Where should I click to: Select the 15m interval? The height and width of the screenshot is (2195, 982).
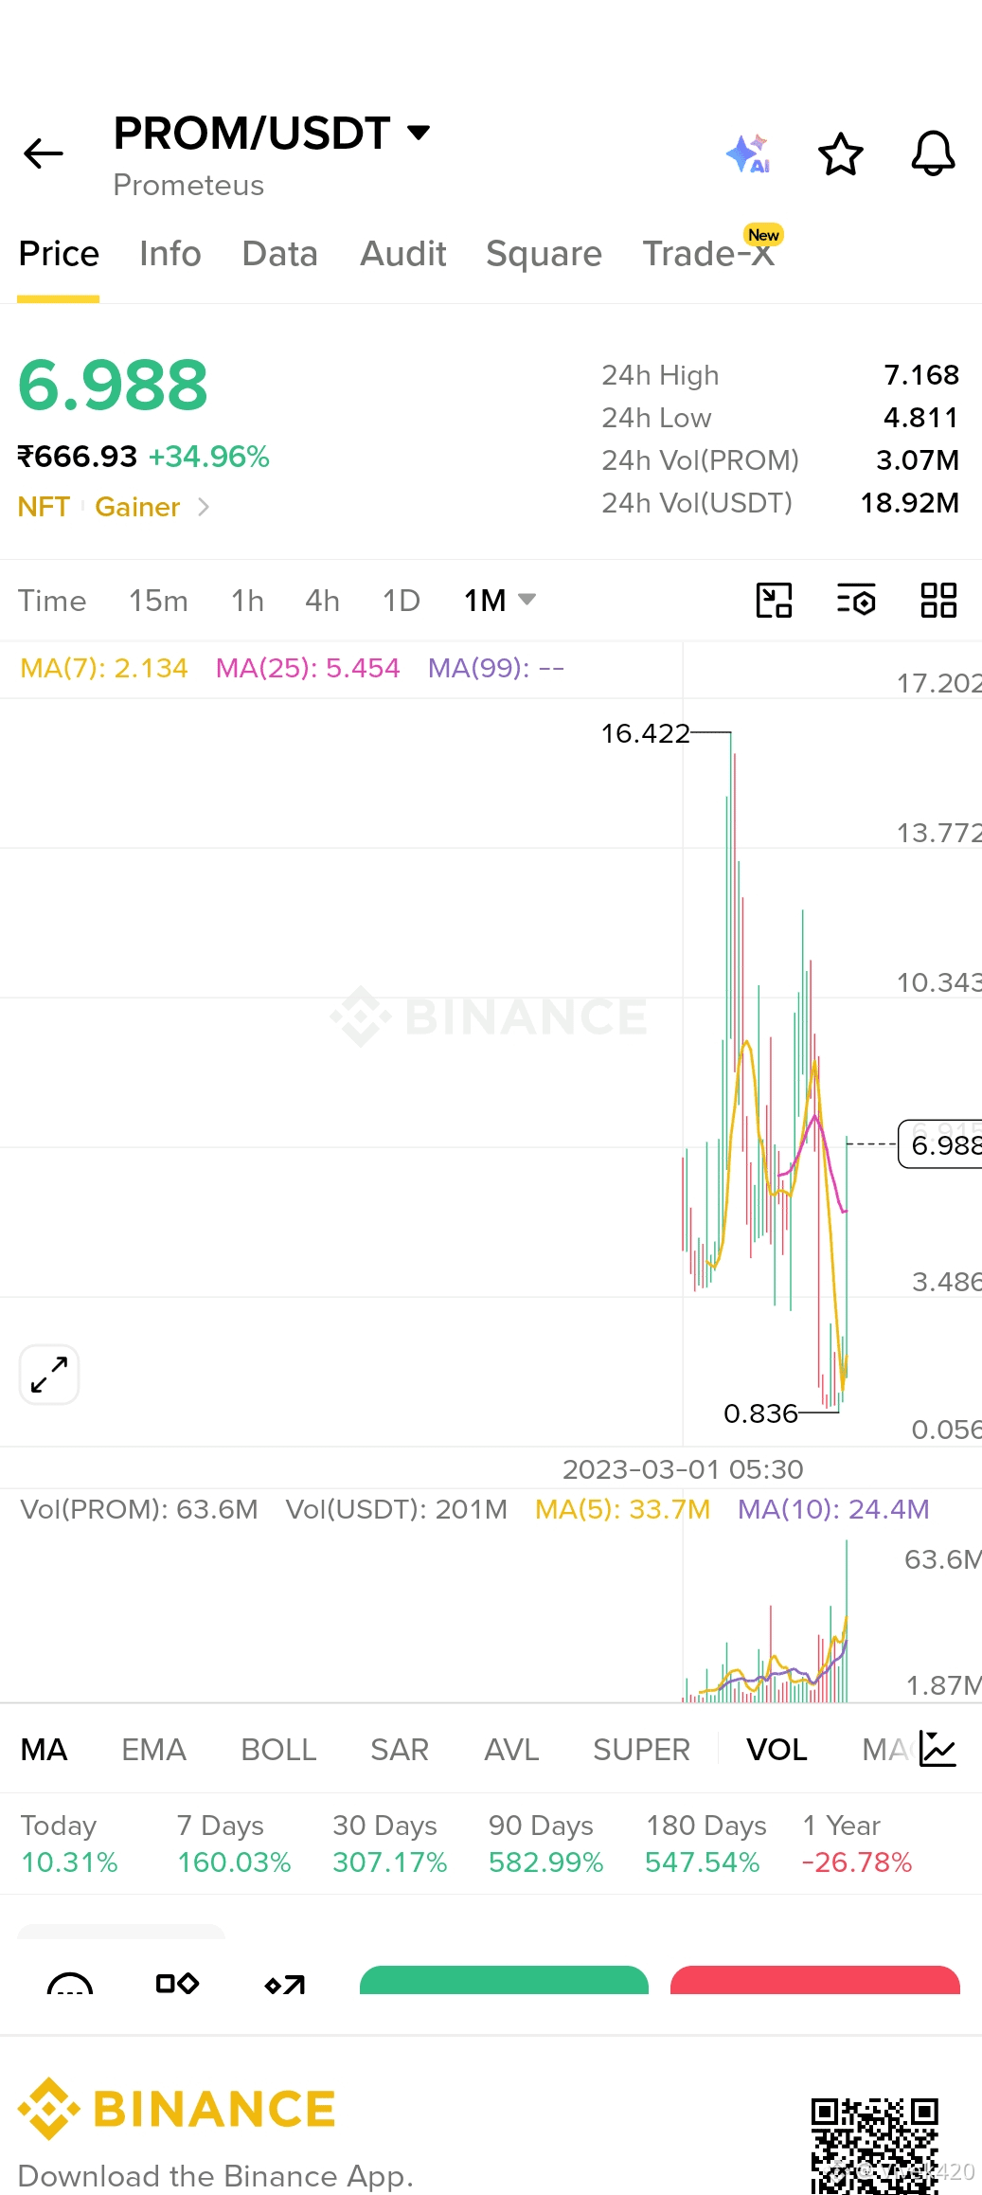[x=159, y=601]
